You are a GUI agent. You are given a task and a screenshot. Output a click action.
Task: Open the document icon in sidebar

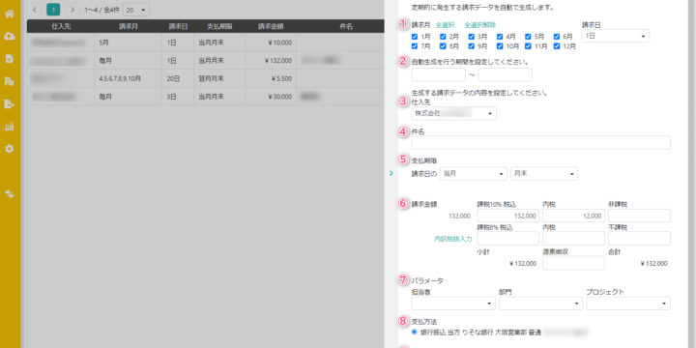click(10, 59)
